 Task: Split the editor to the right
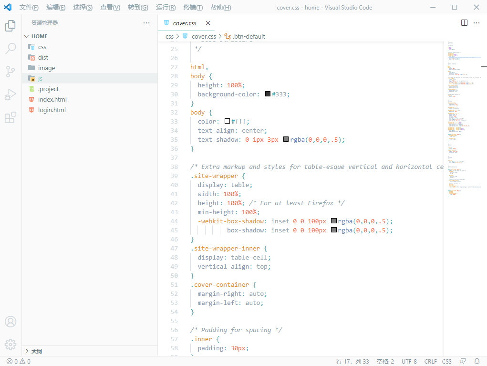(x=464, y=23)
